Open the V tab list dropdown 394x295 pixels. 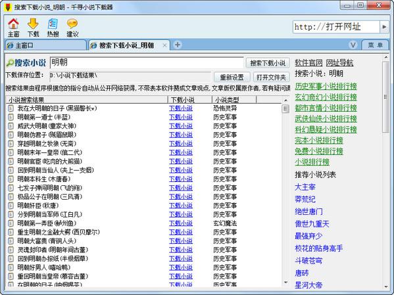click(x=353, y=45)
